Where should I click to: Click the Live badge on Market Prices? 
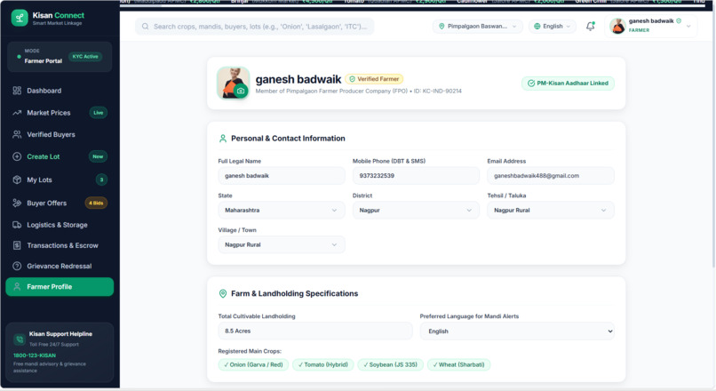pos(99,113)
